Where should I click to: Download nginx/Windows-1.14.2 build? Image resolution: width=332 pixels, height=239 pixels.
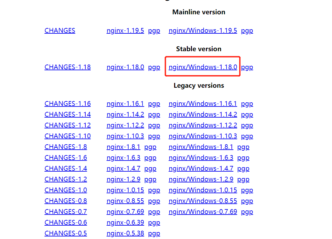[203, 114]
